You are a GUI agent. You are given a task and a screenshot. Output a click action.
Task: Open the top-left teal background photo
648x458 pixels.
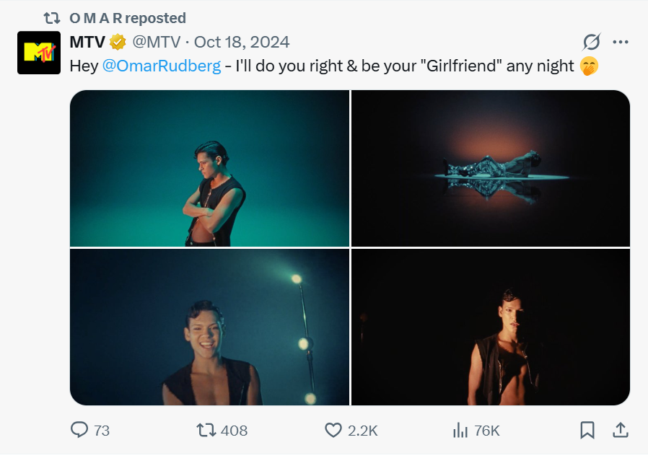[209, 168]
